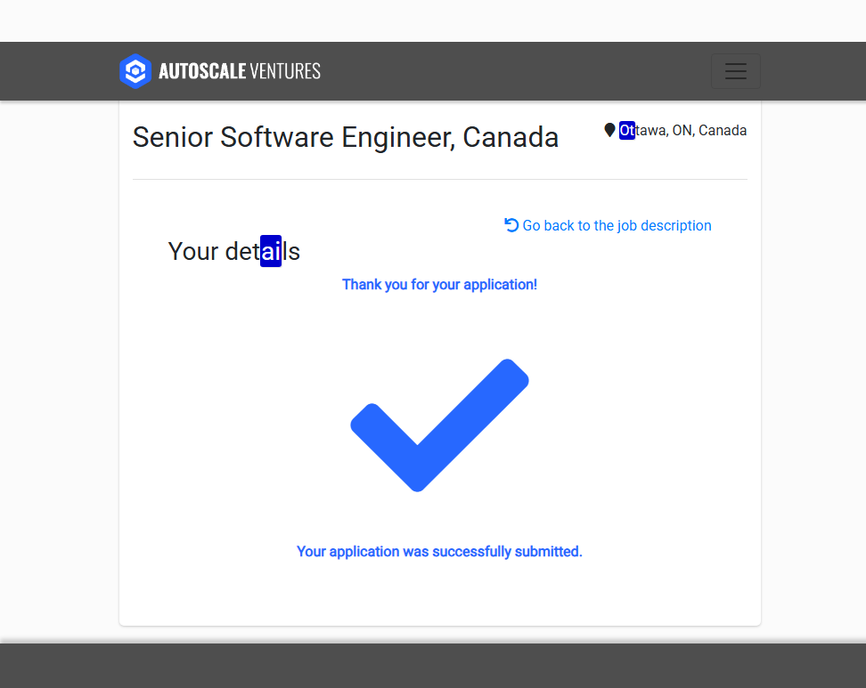This screenshot has height=688, width=866.
Task: Click the 'Your details' heading
Action: tap(233, 251)
